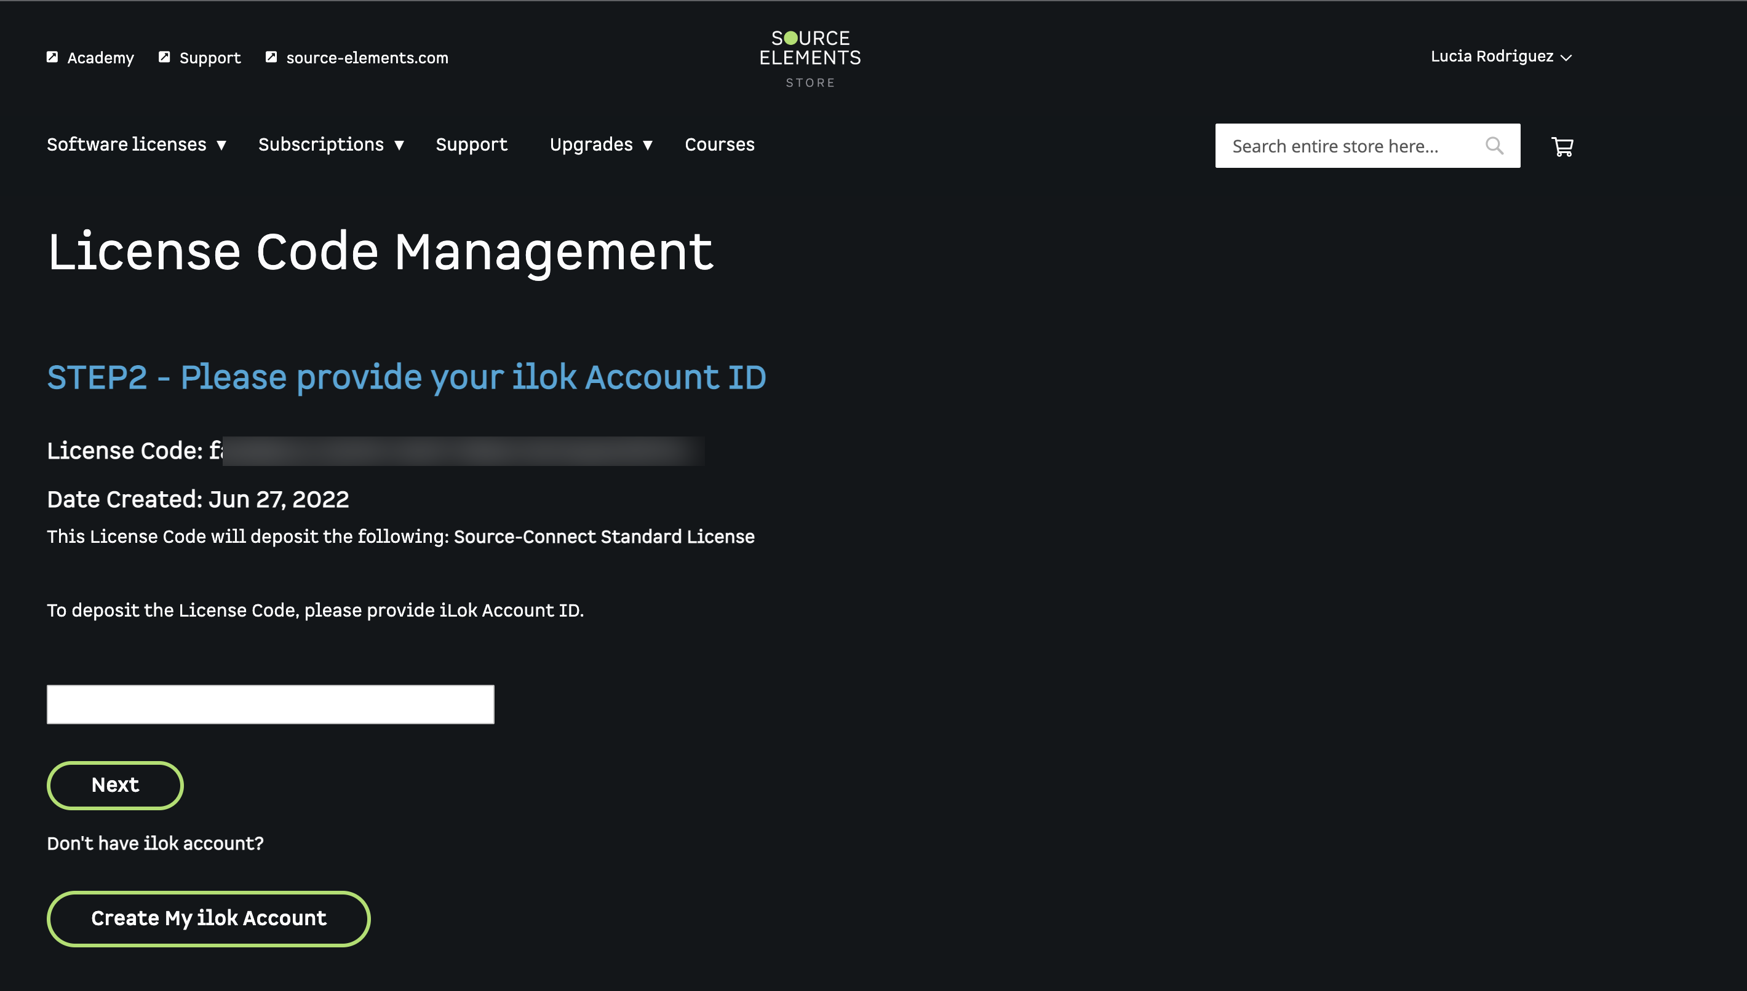This screenshot has height=991, width=1747.
Task: Focus the iLok Account ID input field
Action: (270, 705)
